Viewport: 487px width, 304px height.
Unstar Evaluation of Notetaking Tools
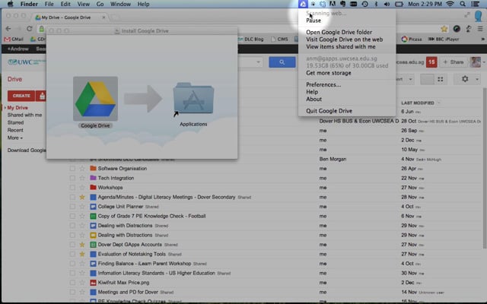[x=82, y=254]
